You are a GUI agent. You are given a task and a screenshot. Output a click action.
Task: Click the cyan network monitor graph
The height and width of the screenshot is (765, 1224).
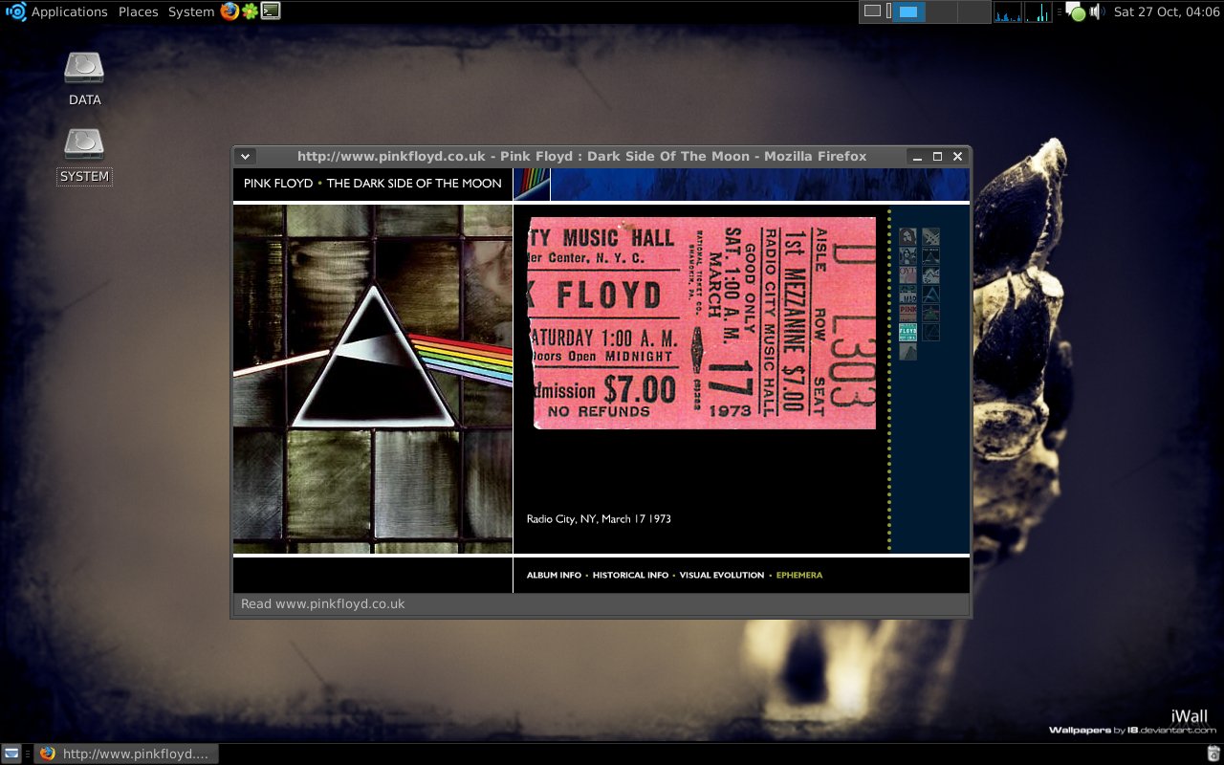[1038, 11]
